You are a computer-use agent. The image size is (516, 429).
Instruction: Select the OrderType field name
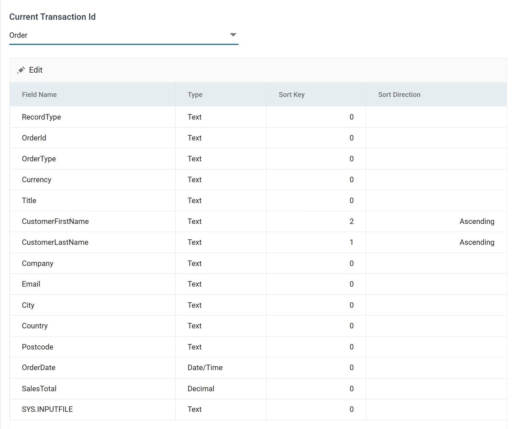[39, 159]
